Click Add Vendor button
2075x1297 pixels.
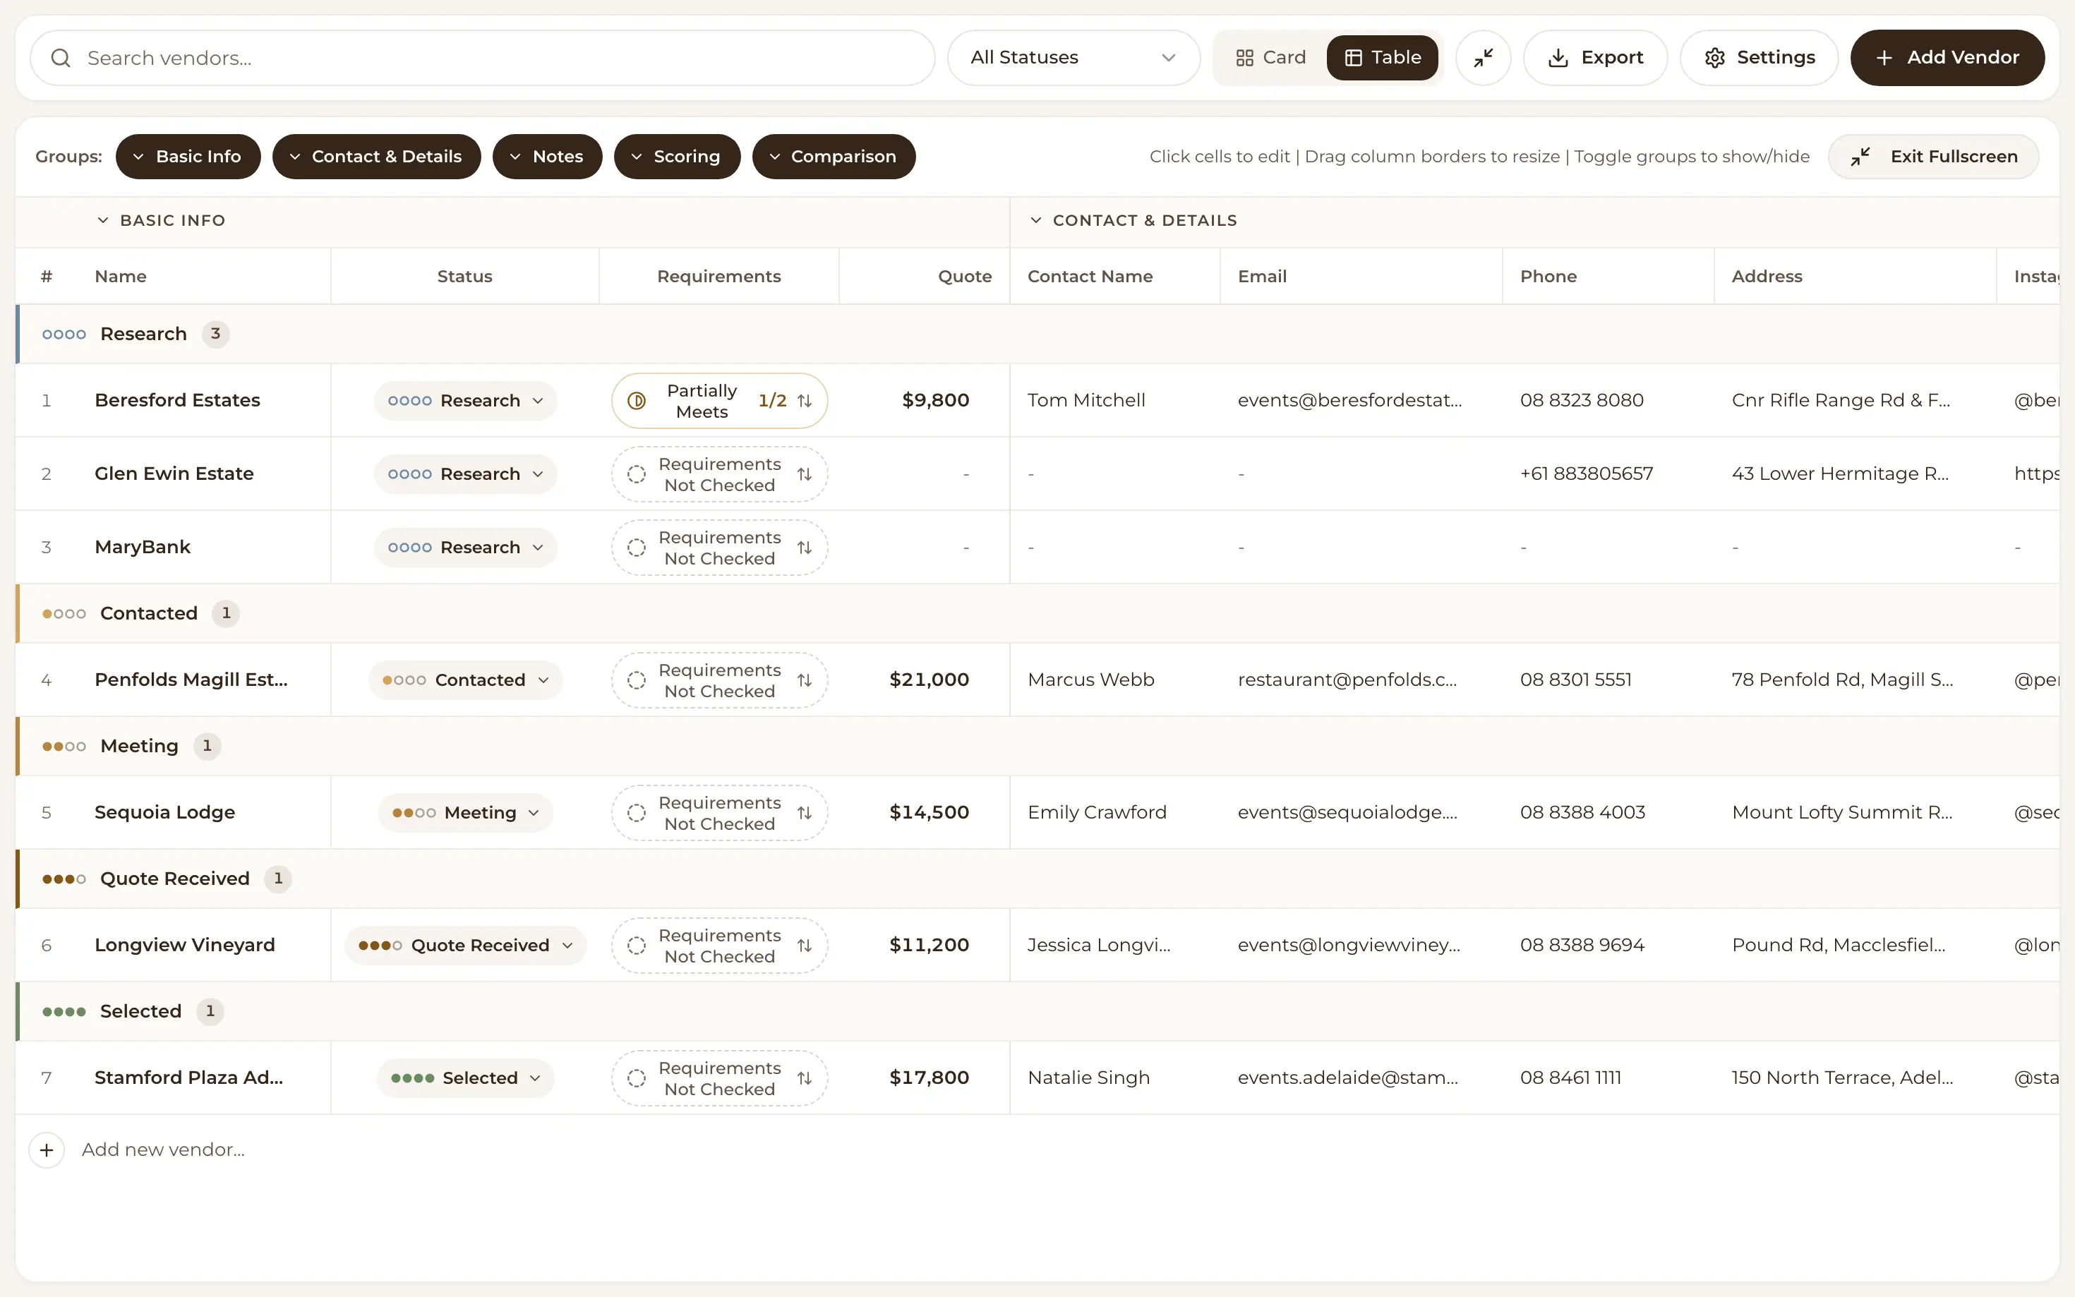(x=1947, y=57)
